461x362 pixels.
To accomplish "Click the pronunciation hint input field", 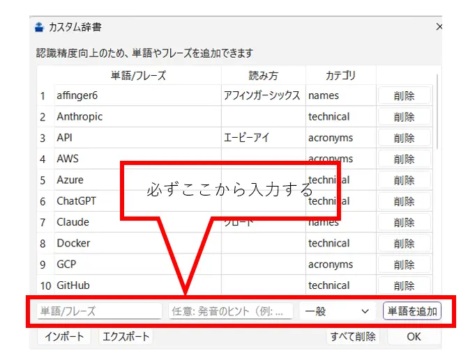I will (x=231, y=311).
